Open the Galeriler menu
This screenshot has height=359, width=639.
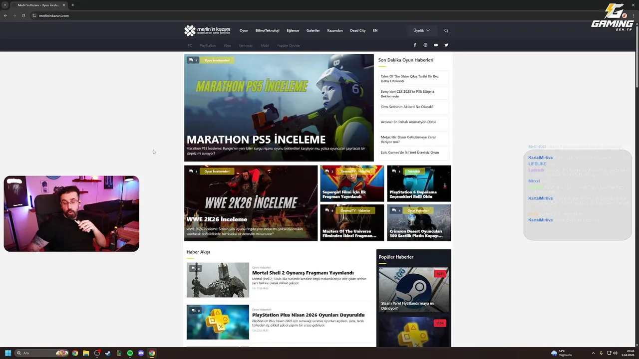[313, 30]
